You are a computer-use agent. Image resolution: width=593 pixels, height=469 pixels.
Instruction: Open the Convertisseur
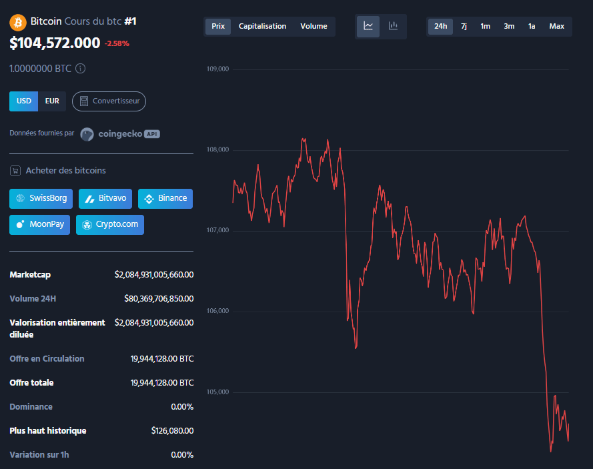click(x=109, y=101)
